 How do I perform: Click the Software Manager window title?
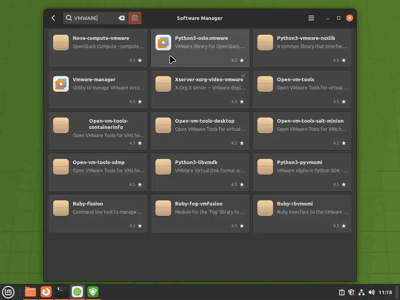200,18
